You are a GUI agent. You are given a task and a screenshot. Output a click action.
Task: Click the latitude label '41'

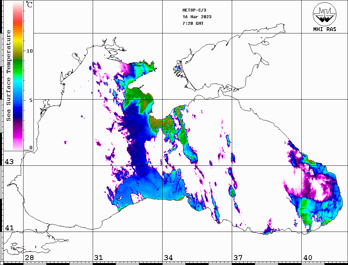(9, 228)
